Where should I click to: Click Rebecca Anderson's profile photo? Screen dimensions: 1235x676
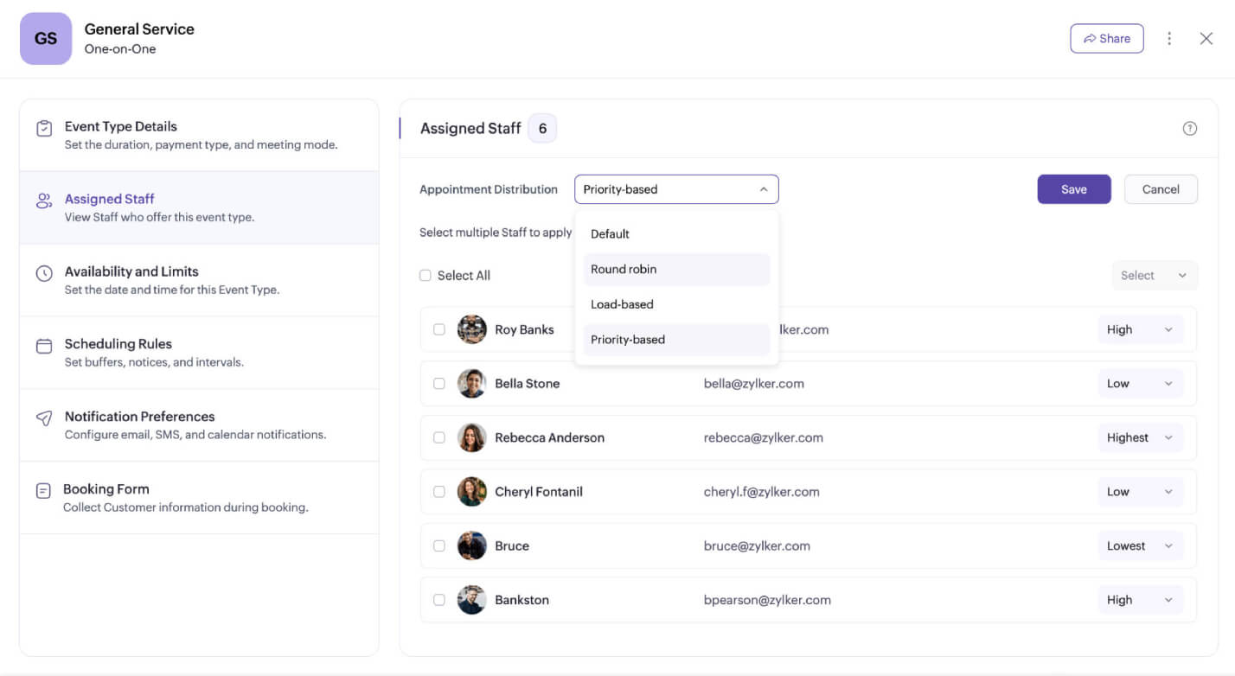[x=471, y=437]
